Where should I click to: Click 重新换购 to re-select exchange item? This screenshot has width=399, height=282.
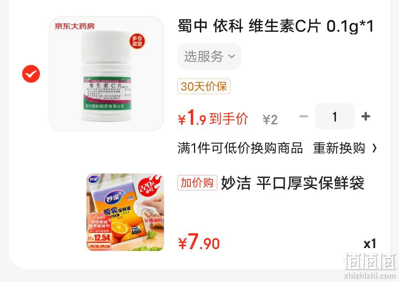[x=339, y=148]
